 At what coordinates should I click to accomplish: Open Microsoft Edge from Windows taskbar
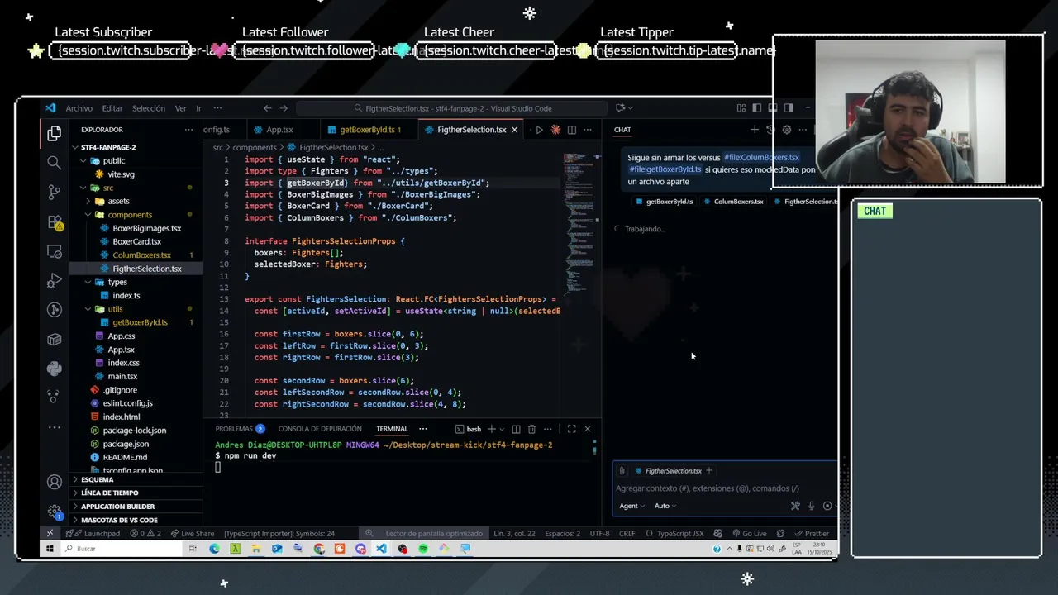(214, 549)
